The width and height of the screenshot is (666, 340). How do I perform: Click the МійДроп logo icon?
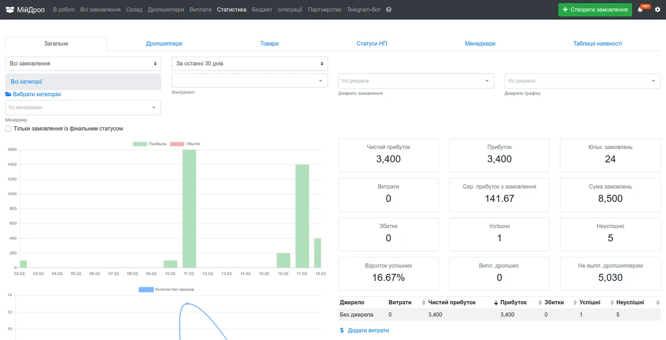pos(10,10)
